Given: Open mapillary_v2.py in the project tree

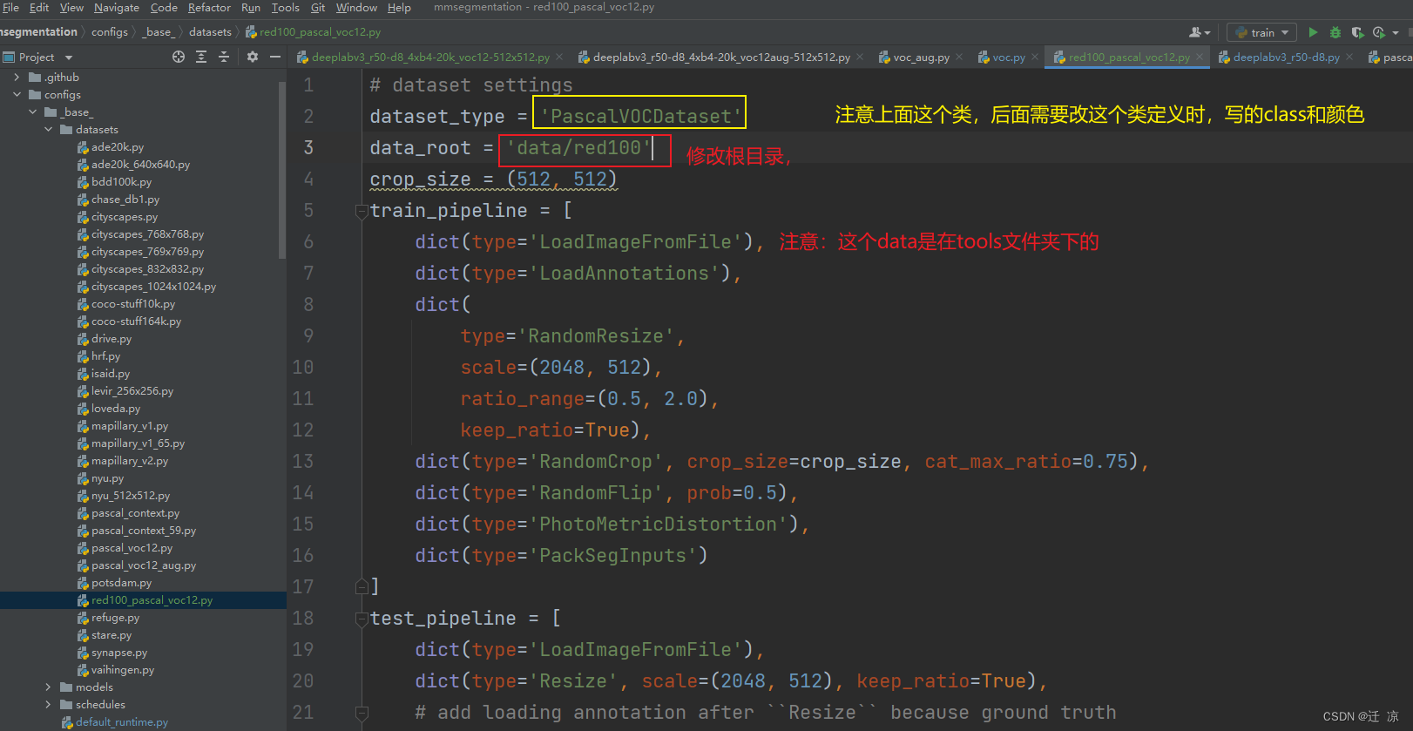Looking at the screenshot, I should click(130, 461).
